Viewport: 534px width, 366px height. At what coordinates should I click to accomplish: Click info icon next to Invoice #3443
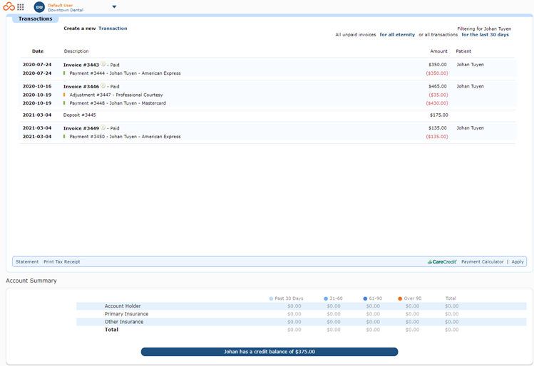103,64
